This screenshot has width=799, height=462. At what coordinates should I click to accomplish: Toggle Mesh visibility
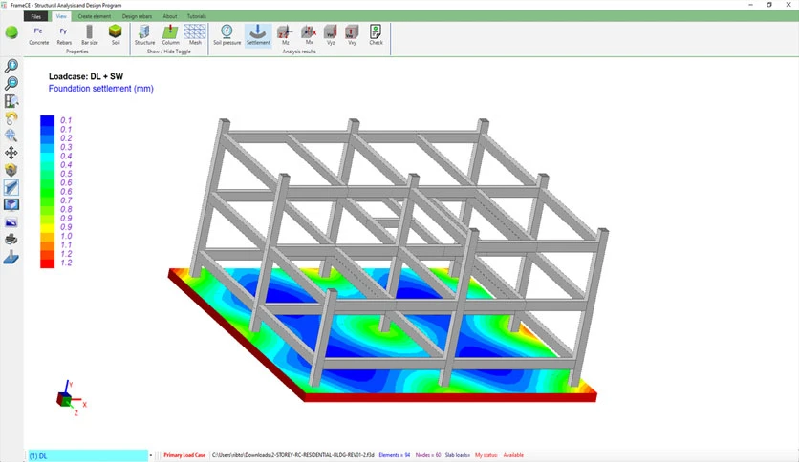[x=195, y=35]
